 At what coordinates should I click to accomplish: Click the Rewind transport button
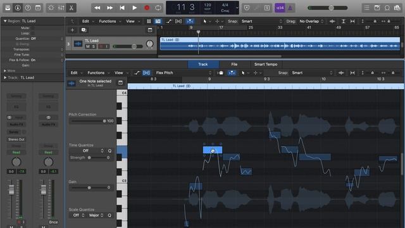[97, 8]
